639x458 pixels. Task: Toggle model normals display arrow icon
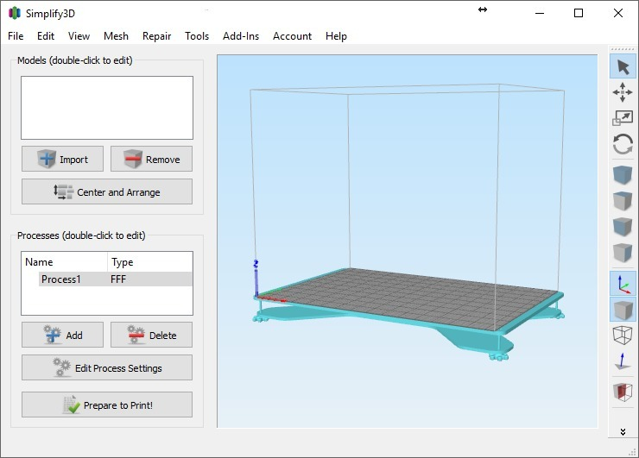(623, 361)
